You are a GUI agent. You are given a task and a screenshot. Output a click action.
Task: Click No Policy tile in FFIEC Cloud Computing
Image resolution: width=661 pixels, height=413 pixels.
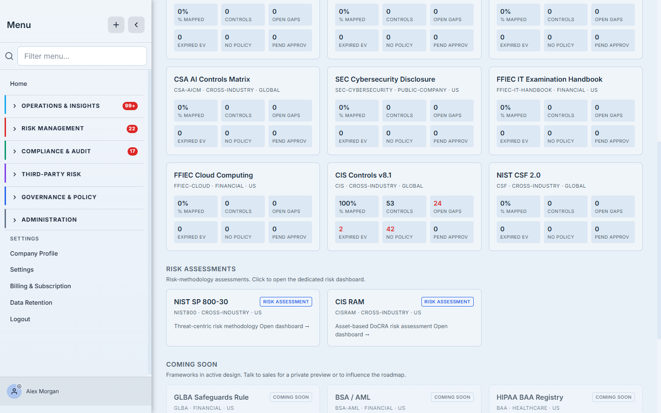click(243, 232)
